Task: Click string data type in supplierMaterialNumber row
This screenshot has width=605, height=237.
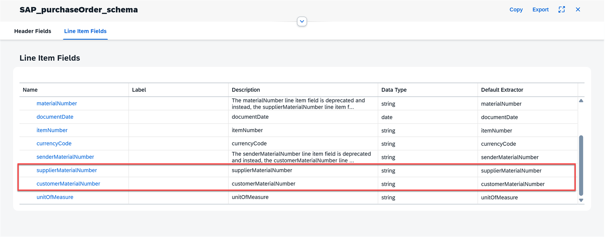Action: 388,171
